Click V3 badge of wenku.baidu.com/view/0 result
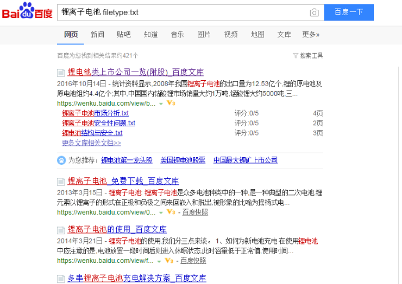 coord(171,212)
